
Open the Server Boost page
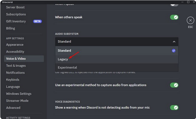coord(15,7)
